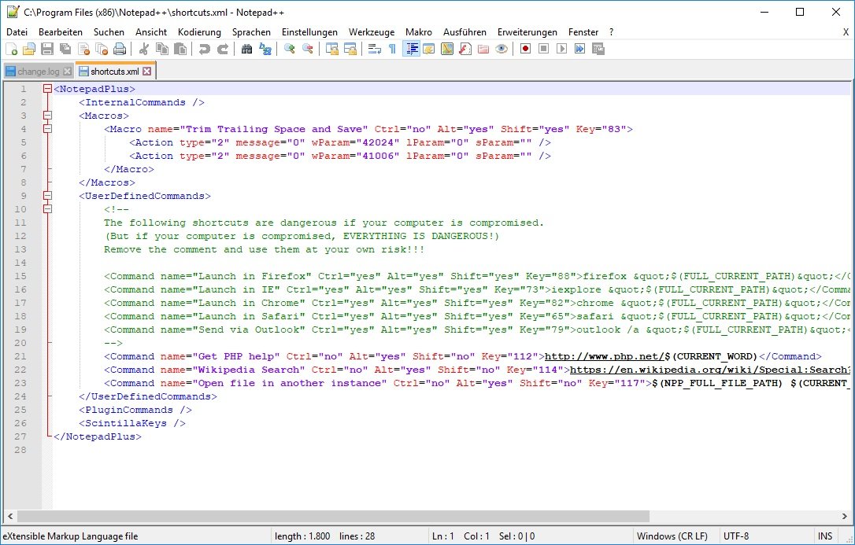Open the Kodierung menu
The image size is (855, 545).
pyautogui.click(x=199, y=32)
